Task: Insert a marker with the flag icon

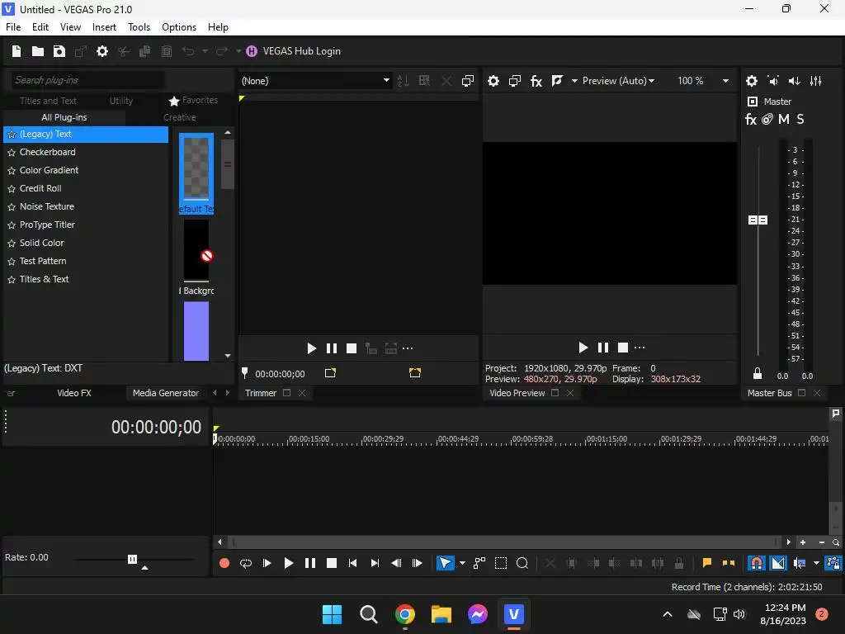Action: click(707, 563)
